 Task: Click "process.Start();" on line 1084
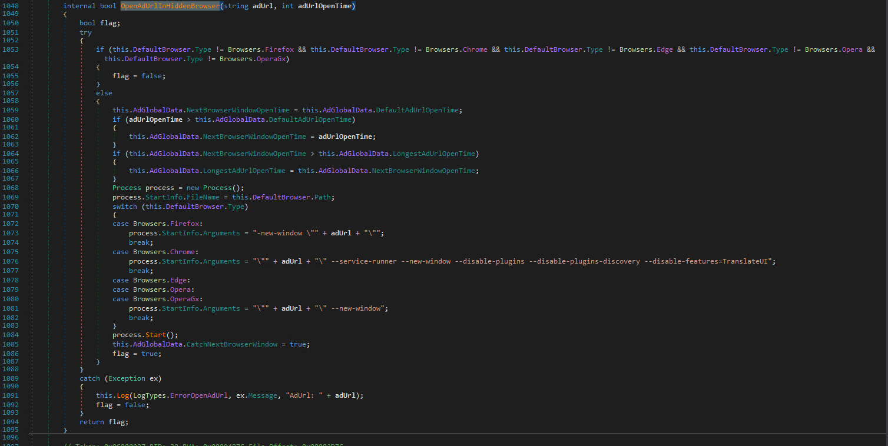pyautogui.click(x=145, y=335)
